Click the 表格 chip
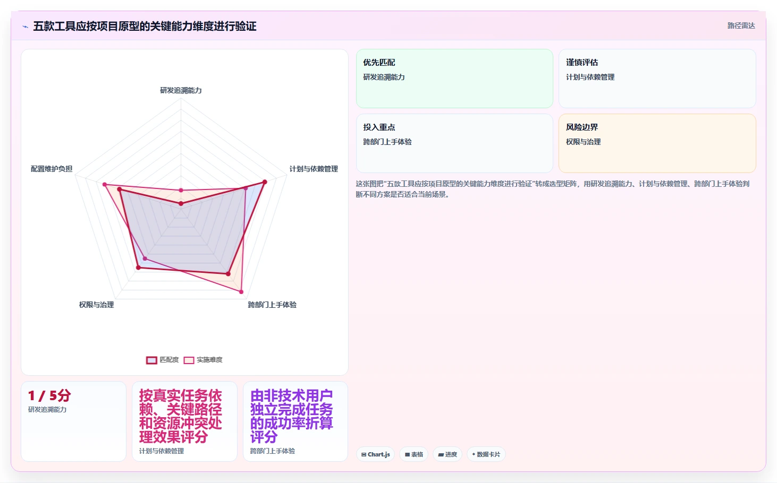Viewport: 777px width, 483px height. tap(413, 454)
